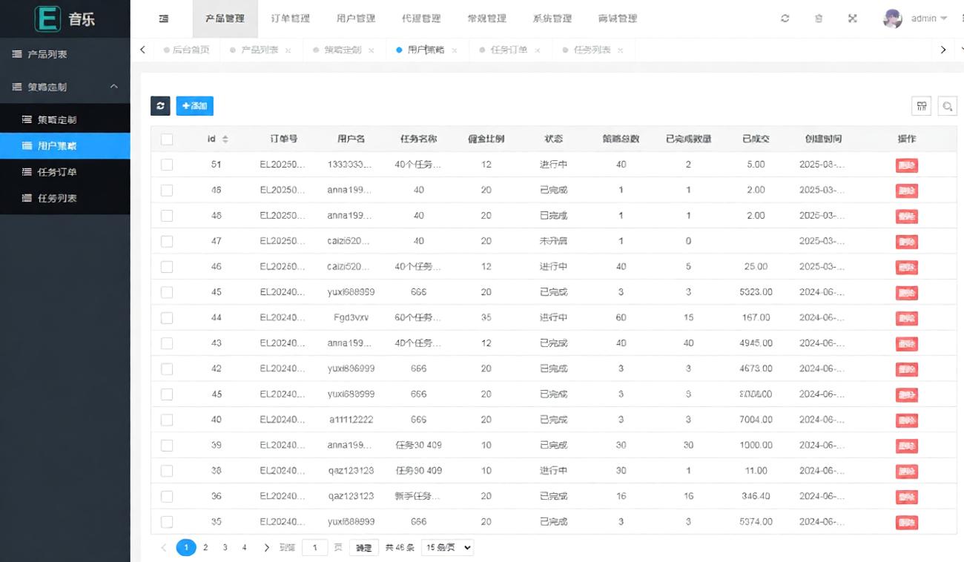Click username cell a11112222

pyautogui.click(x=351, y=420)
